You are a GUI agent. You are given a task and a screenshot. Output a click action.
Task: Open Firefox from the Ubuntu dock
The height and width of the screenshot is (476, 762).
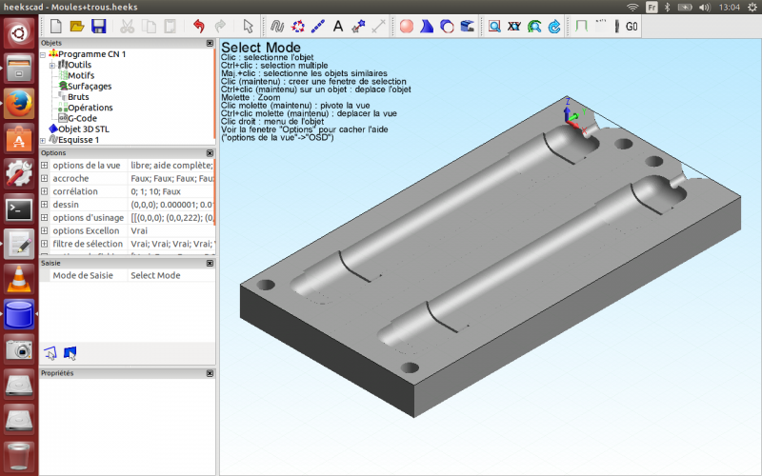point(19,104)
